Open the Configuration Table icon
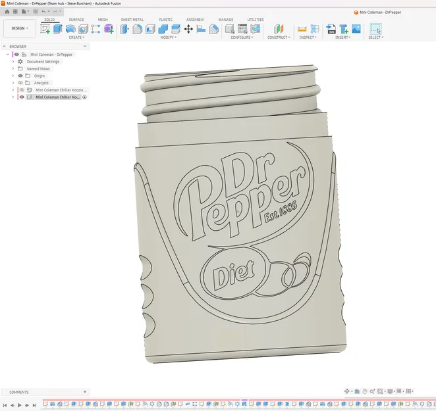The width and height of the screenshot is (436, 411). coord(242,29)
